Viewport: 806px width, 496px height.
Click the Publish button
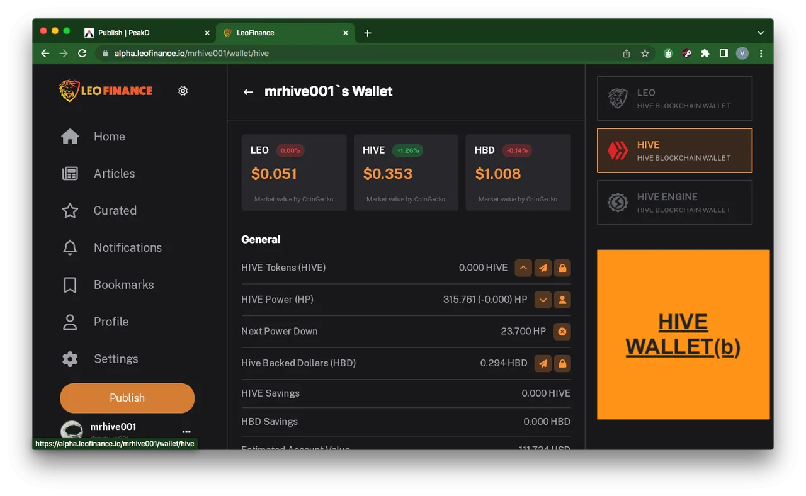pos(127,398)
